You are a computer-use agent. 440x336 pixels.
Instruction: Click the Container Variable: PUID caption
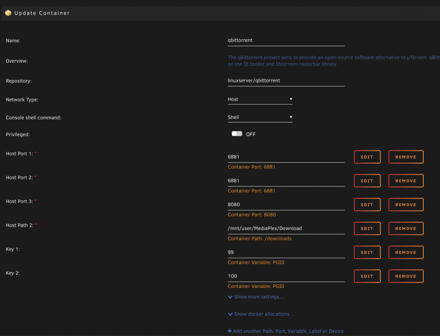click(256, 263)
